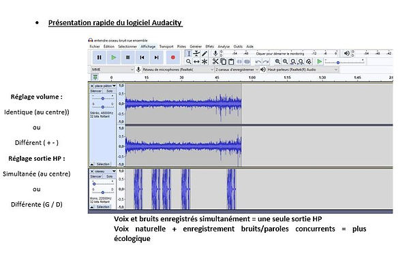Mute the oiseau track with Silencer
Screen dimensions: 409x258
(96, 176)
